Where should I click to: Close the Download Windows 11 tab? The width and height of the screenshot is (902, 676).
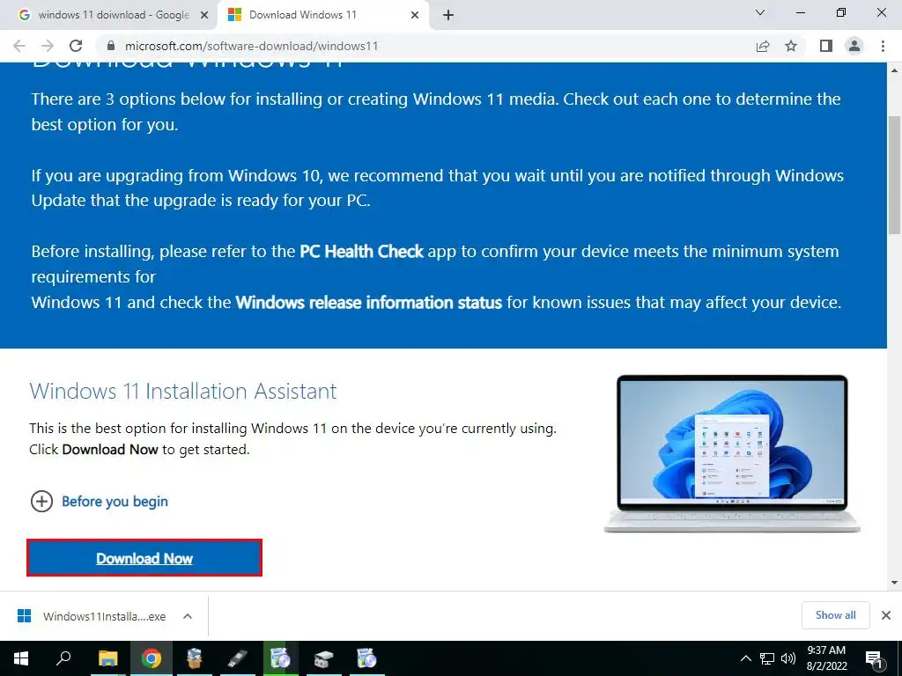[415, 16]
